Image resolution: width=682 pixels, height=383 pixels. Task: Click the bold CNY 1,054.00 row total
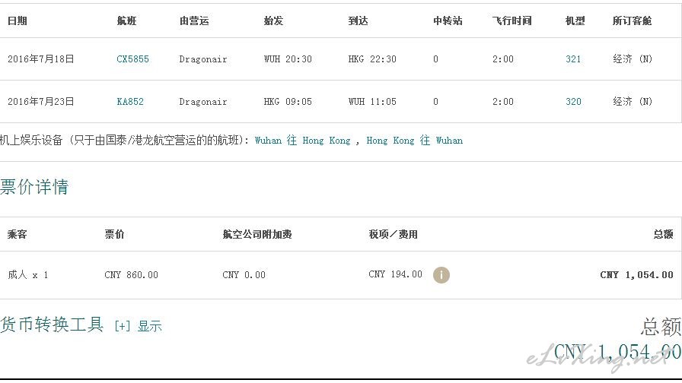(637, 275)
